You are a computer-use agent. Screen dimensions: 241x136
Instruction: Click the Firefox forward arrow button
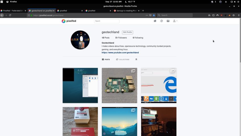point(6,15)
